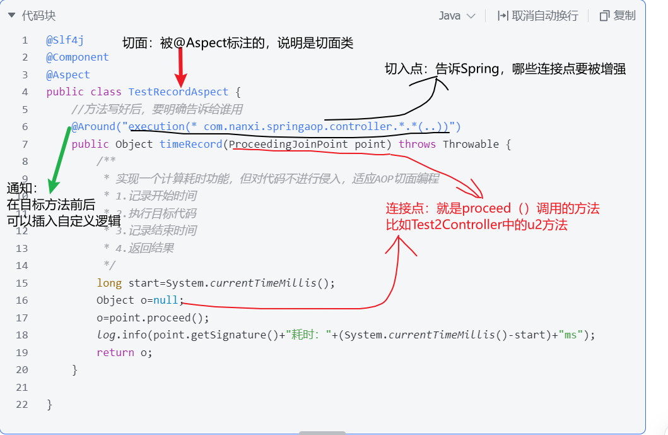Viewport: 668px width, 435px height.
Task: Click the 复制 copy icon
Action: click(x=604, y=16)
